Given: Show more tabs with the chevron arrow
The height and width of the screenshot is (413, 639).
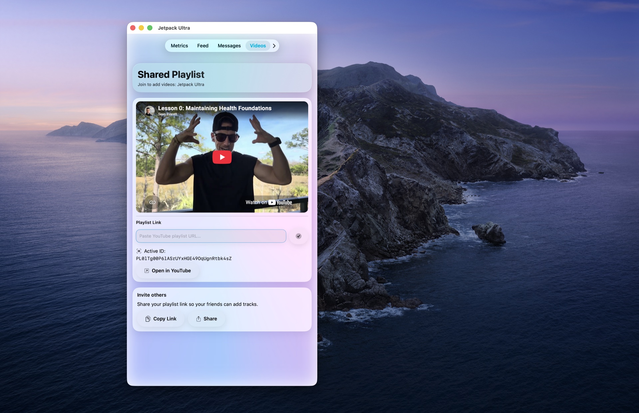Looking at the screenshot, I should point(274,46).
